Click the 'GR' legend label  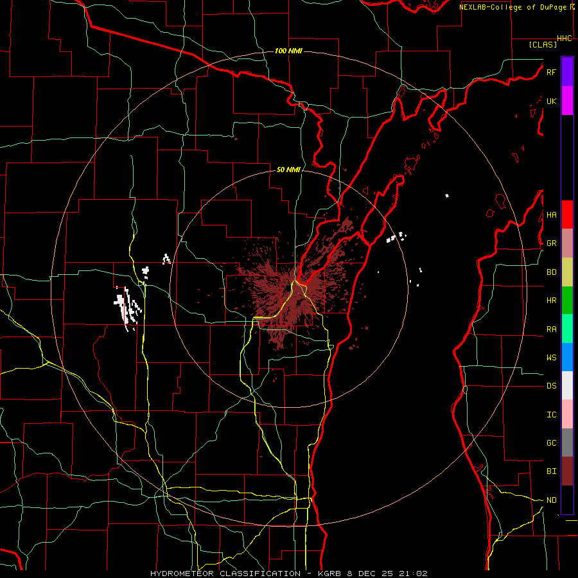pyautogui.click(x=551, y=243)
